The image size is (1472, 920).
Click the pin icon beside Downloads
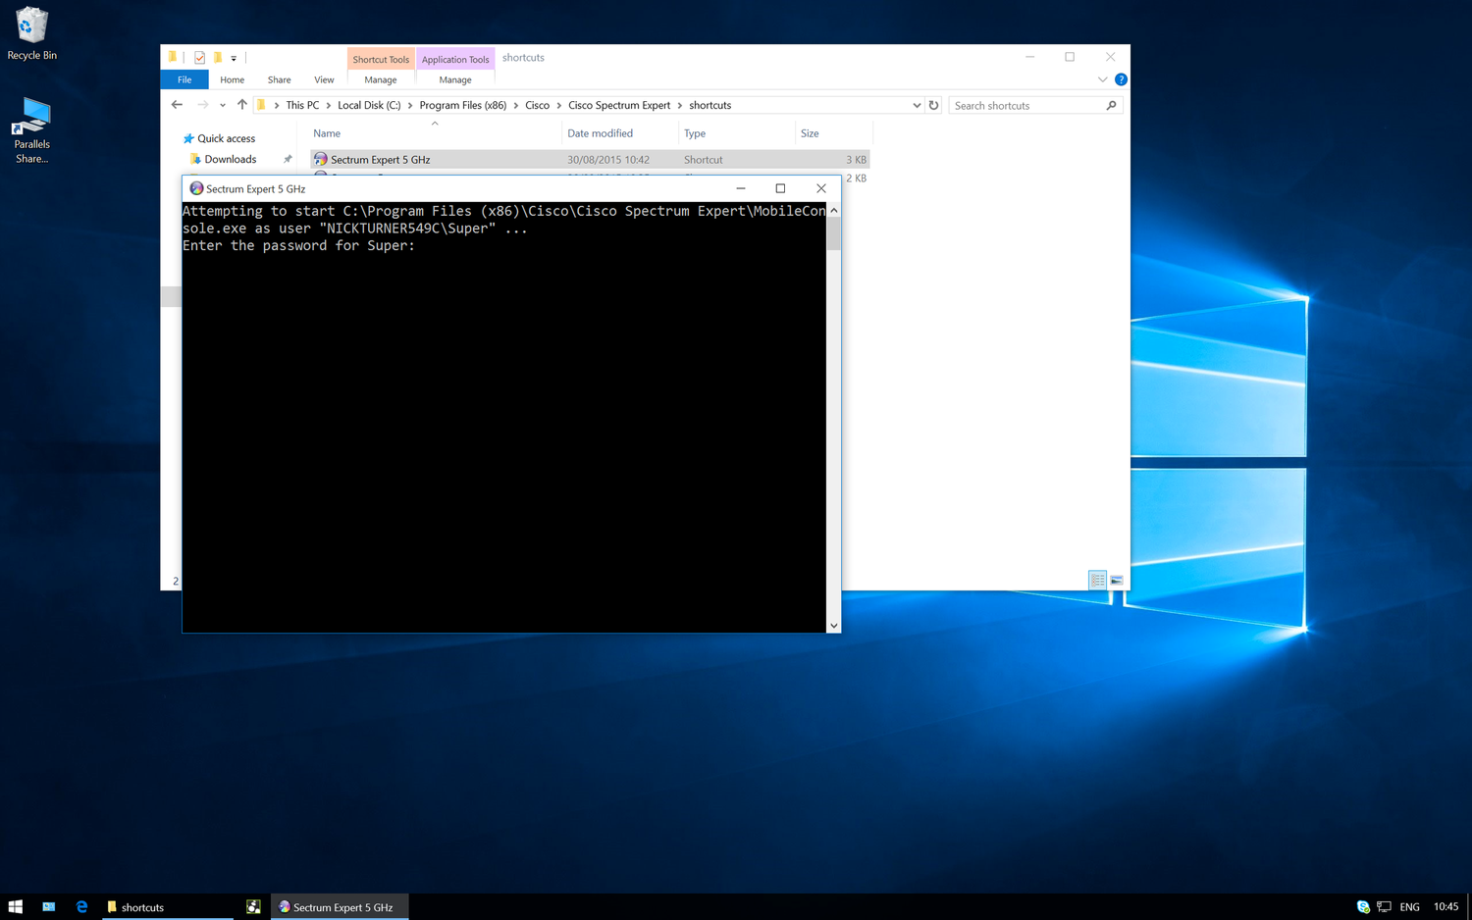pos(288,159)
